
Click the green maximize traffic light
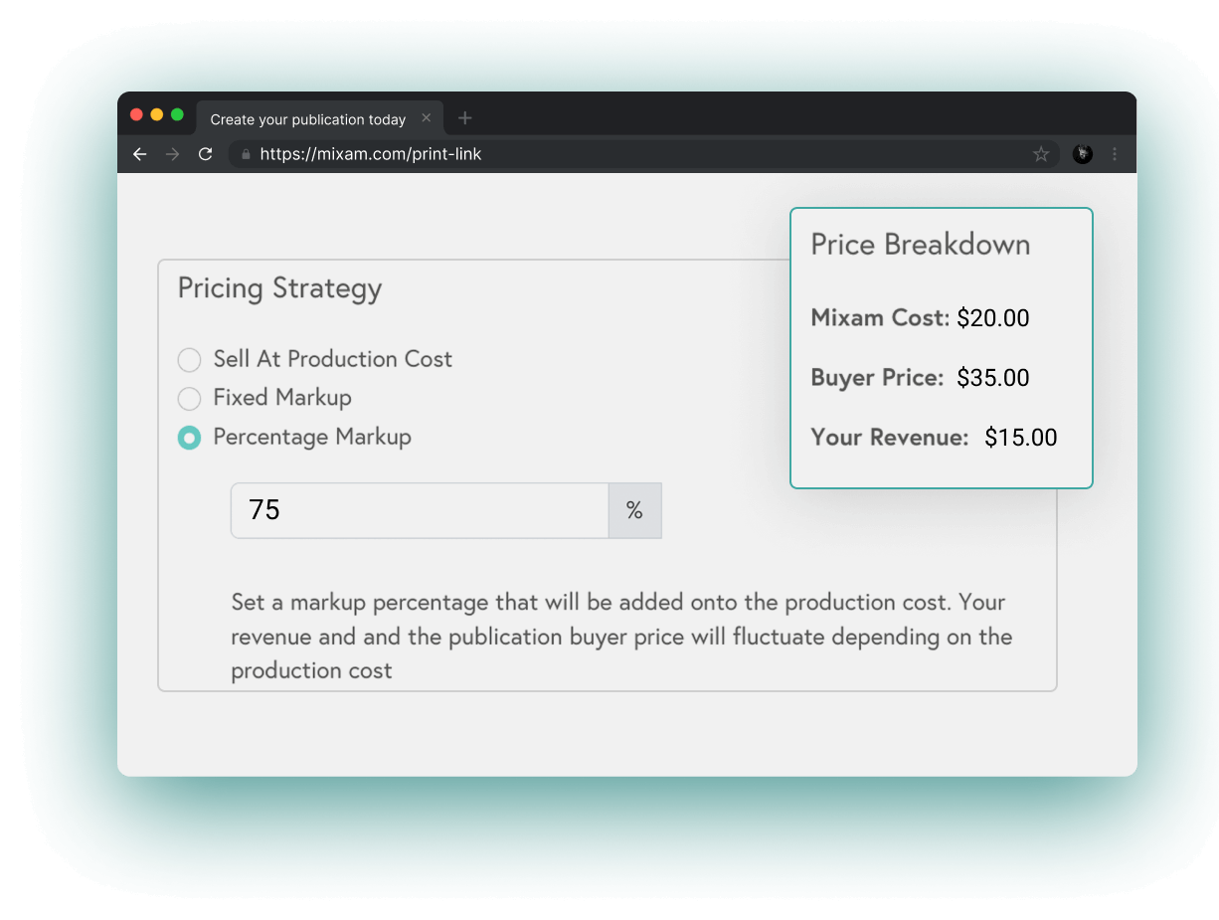[x=176, y=114]
